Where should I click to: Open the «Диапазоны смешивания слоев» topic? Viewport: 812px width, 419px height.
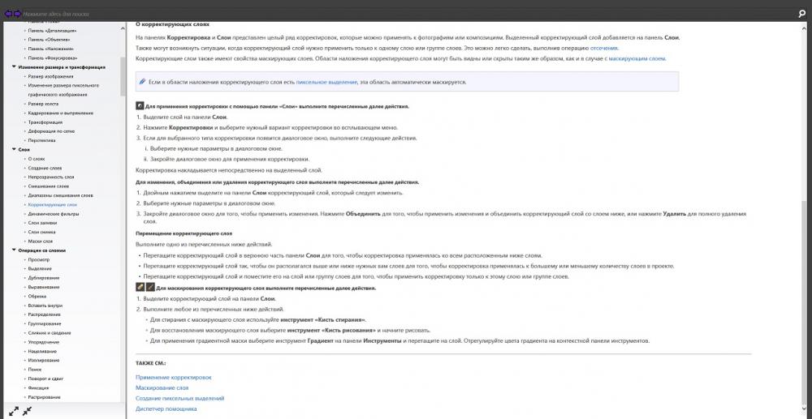coord(61,195)
